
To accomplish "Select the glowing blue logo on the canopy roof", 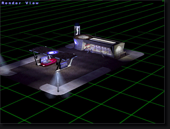I will click(x=52, y=53).
